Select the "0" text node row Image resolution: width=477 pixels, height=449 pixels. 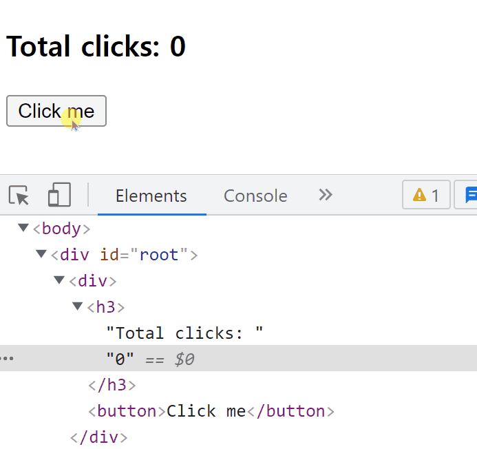[x=238, y=358]
